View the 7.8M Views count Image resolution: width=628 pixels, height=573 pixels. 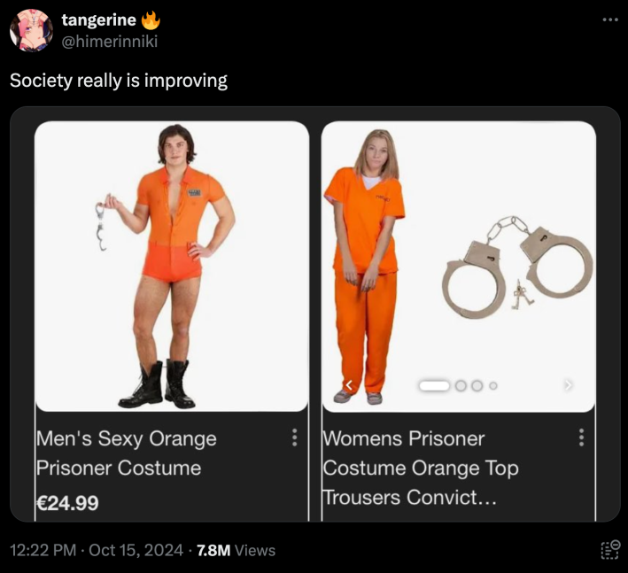click(x=236, y=550)
